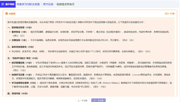This screenshot has height=102, width=180.
Task: Click the hamburger navigation icon
Action: pos(3,4)
